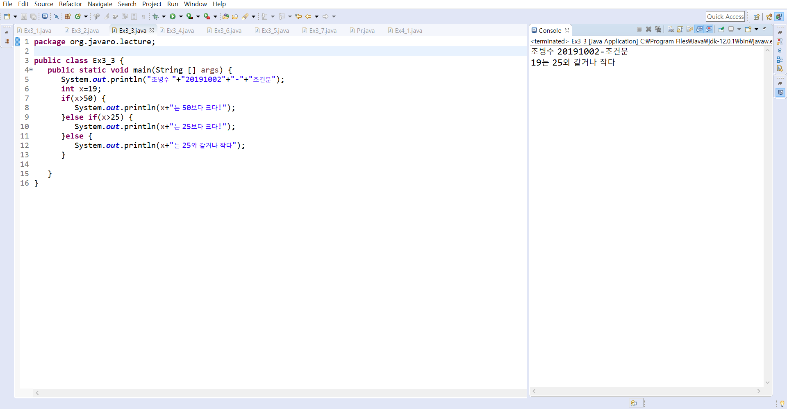Click the Outline view sidebar icon
Viewport: 787px width, 409px height.
(780, 59)
